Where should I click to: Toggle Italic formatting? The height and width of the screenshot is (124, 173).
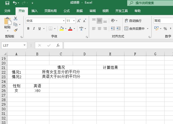(x=34, y=29)
